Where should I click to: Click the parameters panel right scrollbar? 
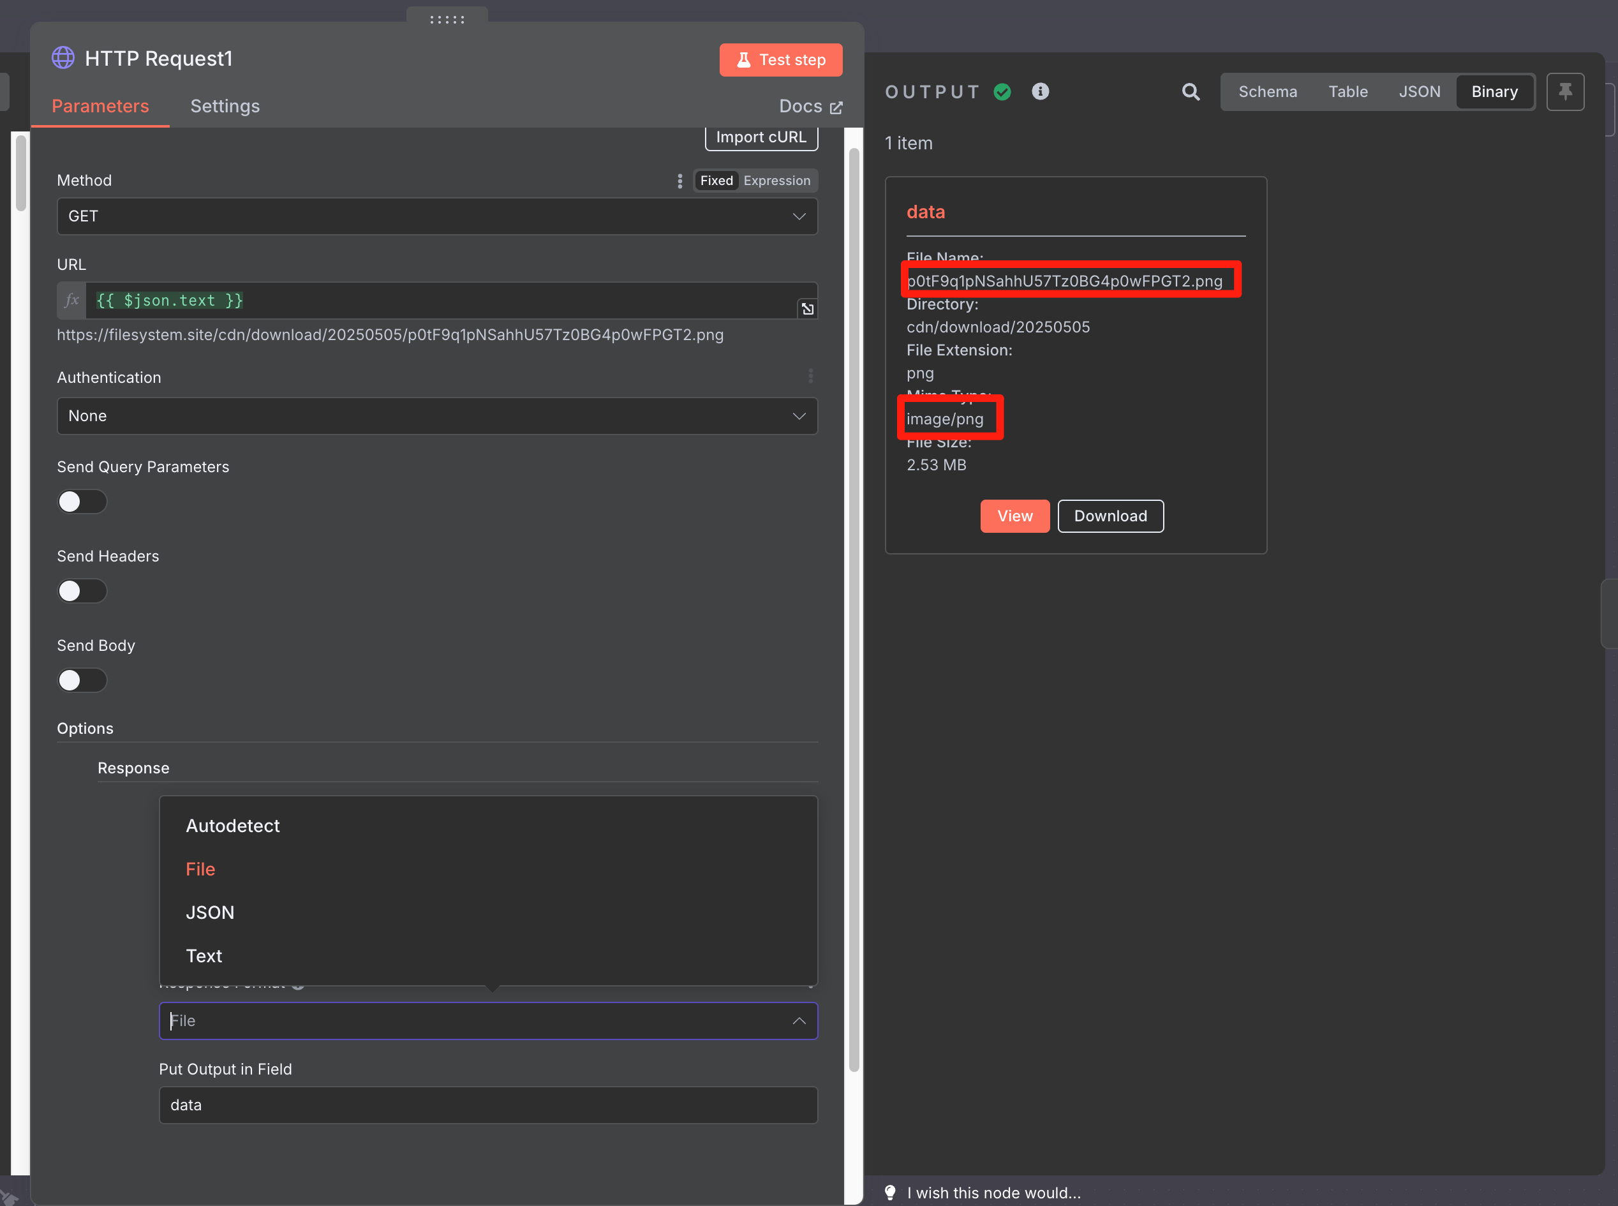coord(854,609)
